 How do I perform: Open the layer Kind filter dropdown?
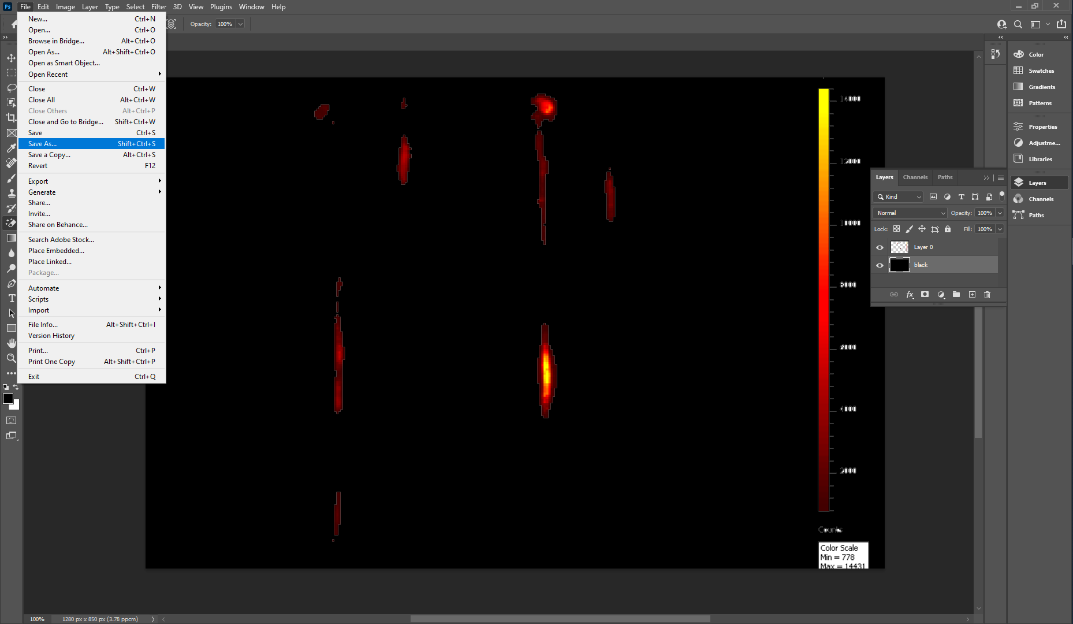(899, 197)
